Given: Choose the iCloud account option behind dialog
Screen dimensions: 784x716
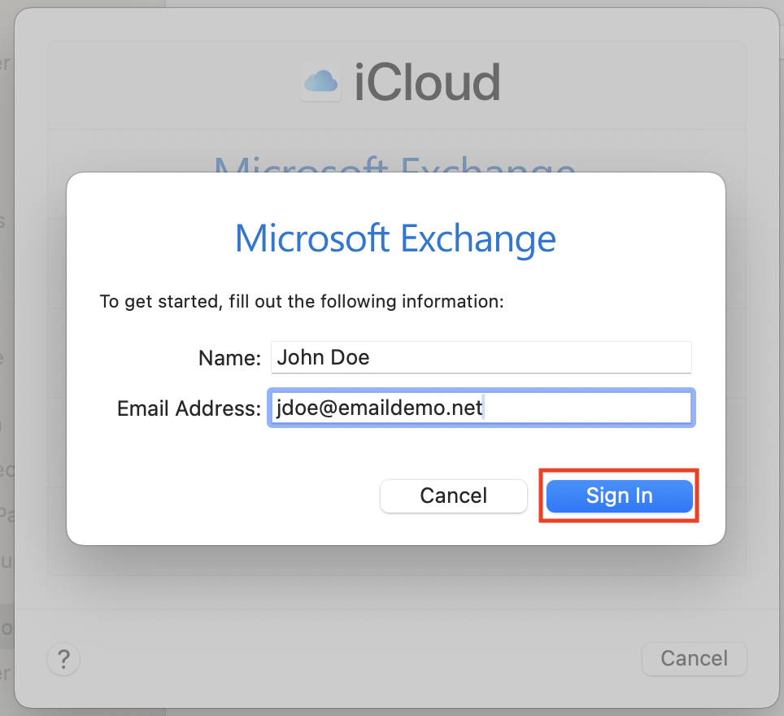Looking at the screenshot, I should point(397,85).
